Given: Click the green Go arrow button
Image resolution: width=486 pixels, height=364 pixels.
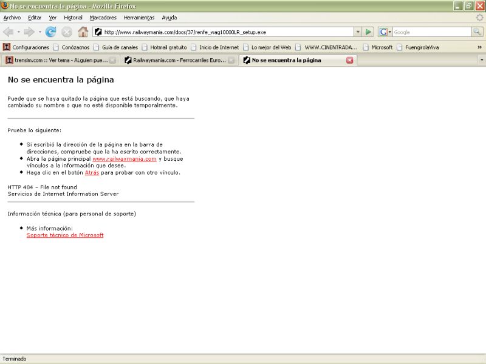Looking at the screenshot, I should 369,32.
